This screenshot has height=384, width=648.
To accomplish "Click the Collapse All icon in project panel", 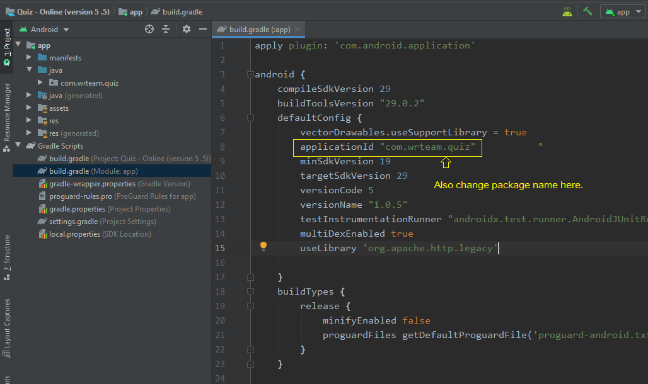I will point(166,29).
